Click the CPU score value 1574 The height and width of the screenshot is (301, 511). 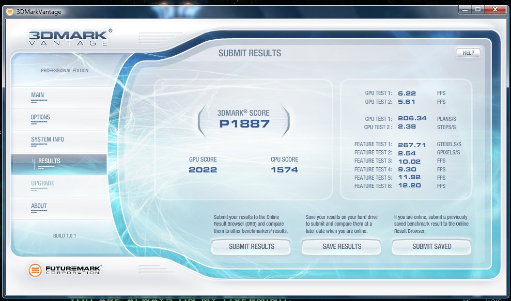point(284,170)
